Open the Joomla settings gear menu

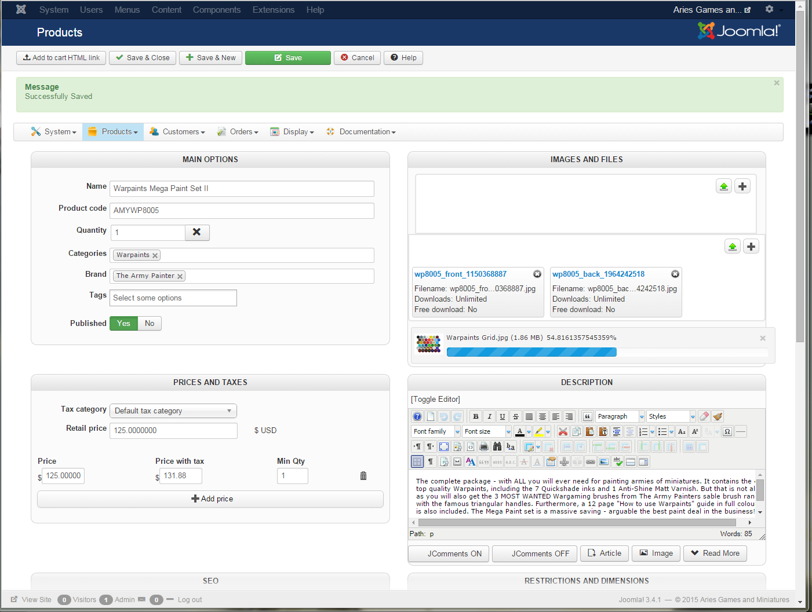tap(770, 9)
